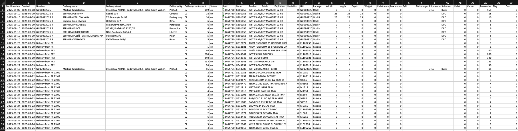Screen dimensions: 518x131
Task: Select the 'Masarykovo nám. 2799' cell
Action: click(137, 25)
